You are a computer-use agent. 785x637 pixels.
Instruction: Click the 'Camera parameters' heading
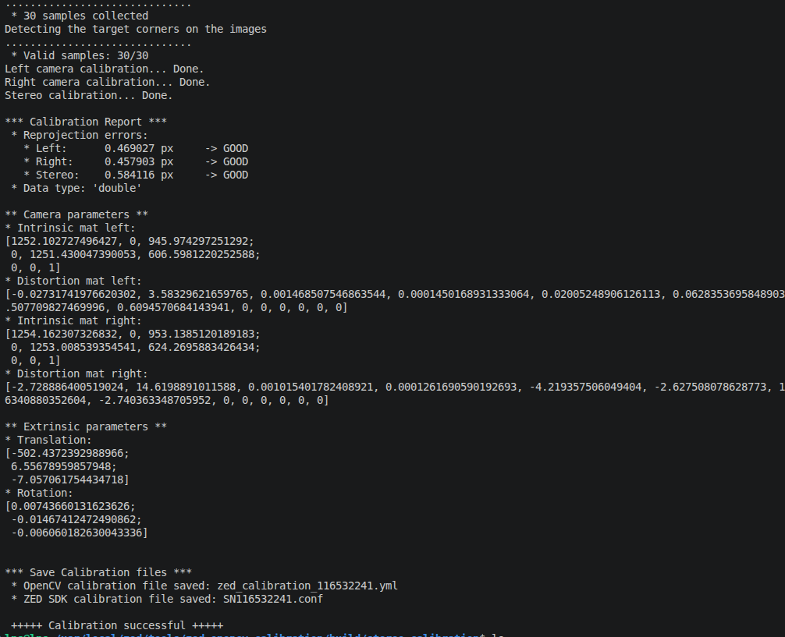(76, 214)
